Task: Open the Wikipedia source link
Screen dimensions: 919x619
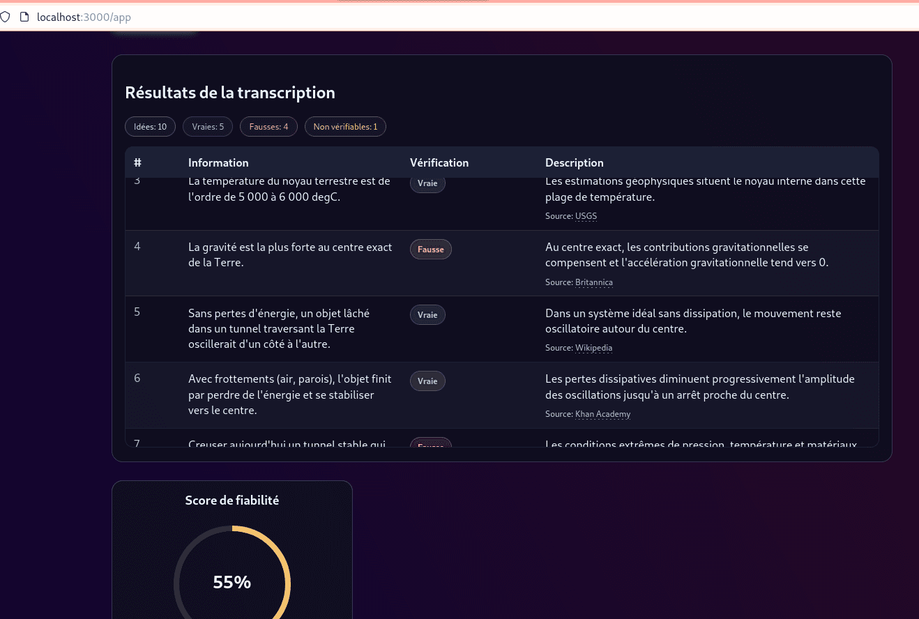Action: point(593,348)
